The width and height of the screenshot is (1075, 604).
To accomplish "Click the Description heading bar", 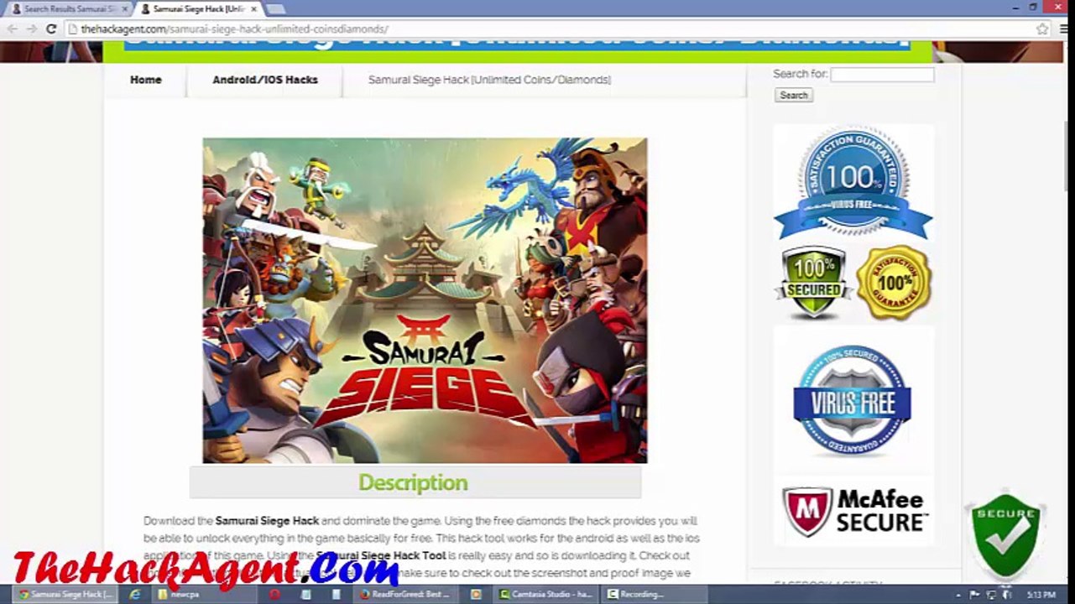I will [415, 482].
